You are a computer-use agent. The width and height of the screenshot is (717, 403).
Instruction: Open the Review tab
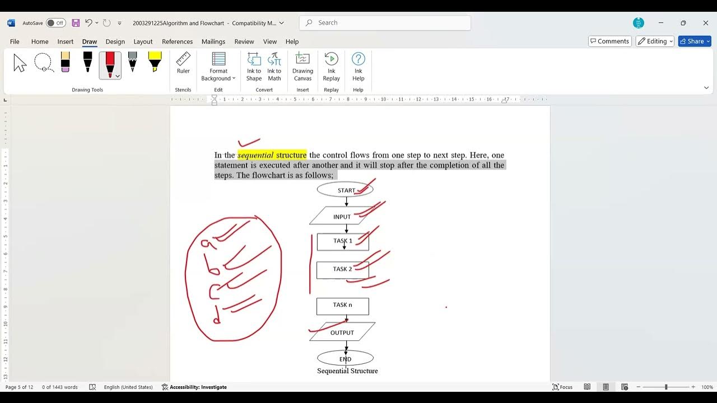[244, 41]
